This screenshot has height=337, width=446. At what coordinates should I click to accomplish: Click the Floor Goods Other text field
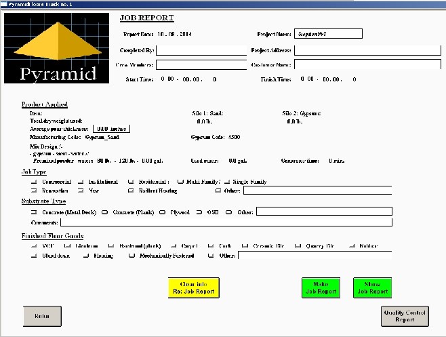pyautogui.click(x=315, y=256)
